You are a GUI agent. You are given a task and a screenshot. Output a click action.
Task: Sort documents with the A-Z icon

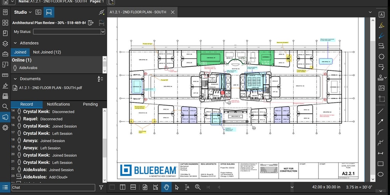[x=100, y=79]
